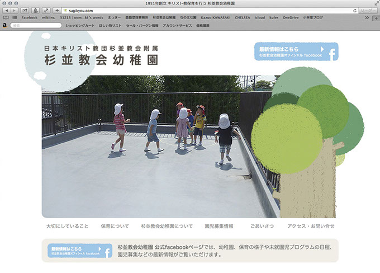Click the plus add-bookmark button
The image size is (380, 273).
click(56, 11)
